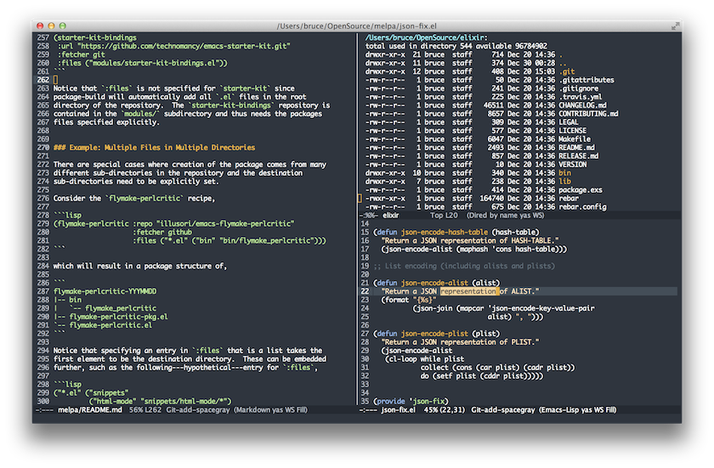Screen dimensions: 714x468
Task: Click the heading 'Example: Multiple Files in Multiple Directories'
Action: click(x=162, y=147)
